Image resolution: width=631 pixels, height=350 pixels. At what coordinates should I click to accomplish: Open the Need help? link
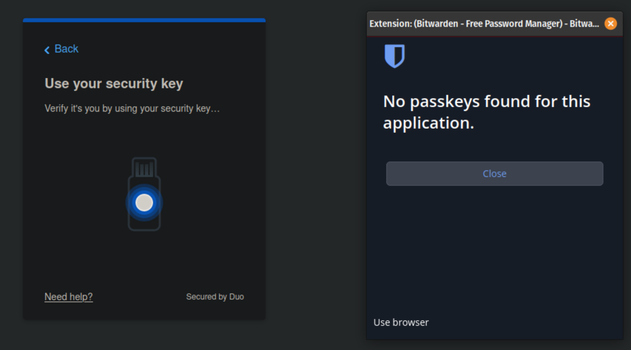click(x=68, y=297)
